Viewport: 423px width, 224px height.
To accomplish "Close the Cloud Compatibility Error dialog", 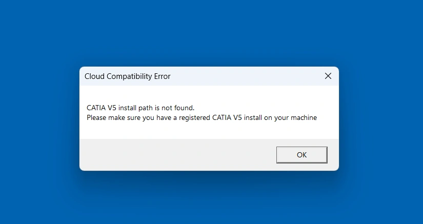I will [328, 76].
